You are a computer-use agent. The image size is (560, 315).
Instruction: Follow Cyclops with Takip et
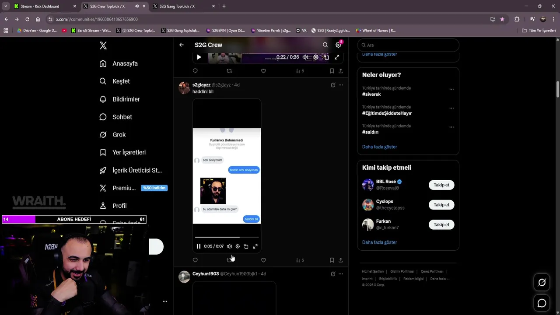click(441, 205)
